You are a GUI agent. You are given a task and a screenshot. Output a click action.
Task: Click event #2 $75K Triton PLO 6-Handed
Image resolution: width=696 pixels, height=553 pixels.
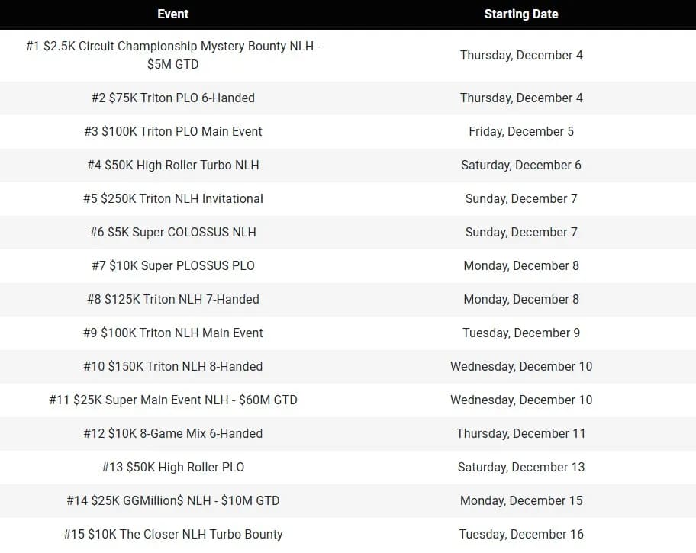pos(173,98)
